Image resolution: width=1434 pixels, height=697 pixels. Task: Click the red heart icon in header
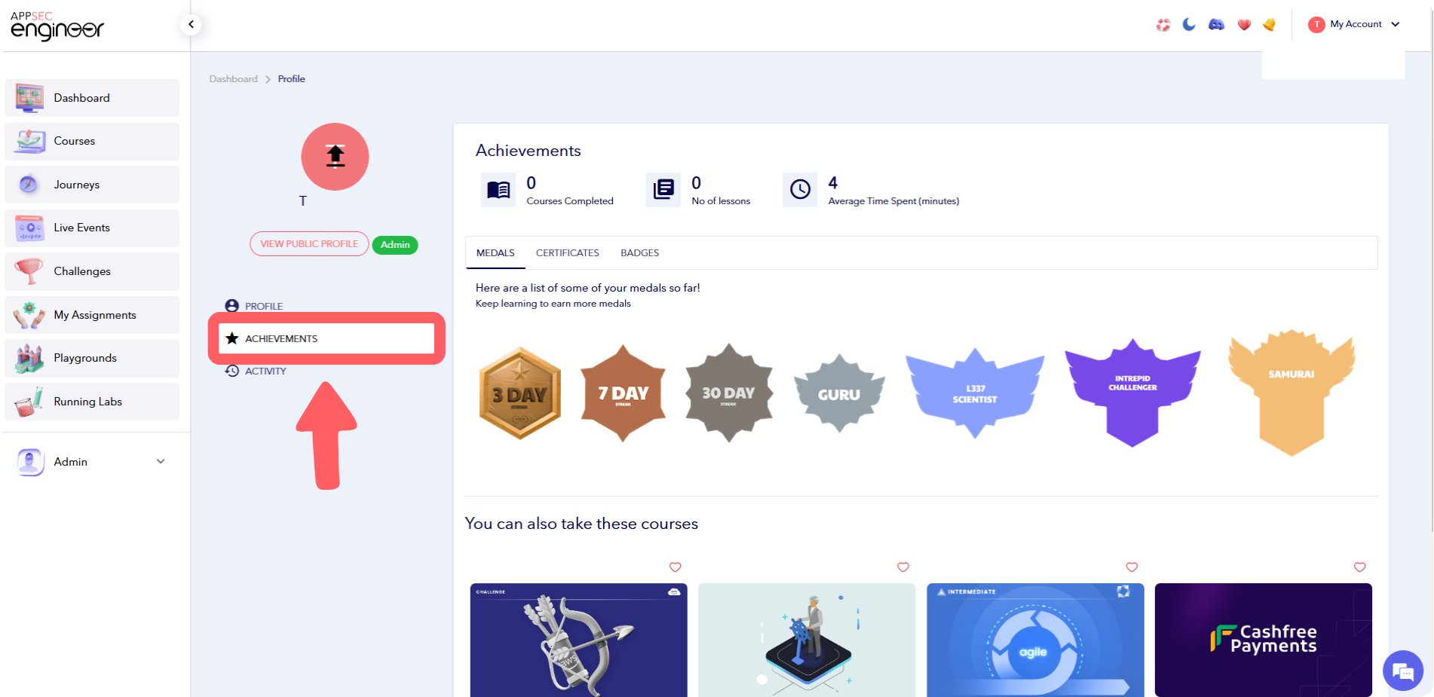1244,25
